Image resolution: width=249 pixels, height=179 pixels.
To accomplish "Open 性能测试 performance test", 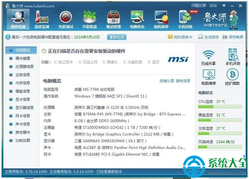I will pyautogui.click(x=66, y=19).
